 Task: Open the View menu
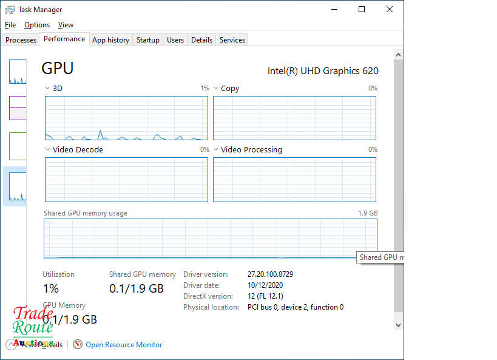(66, 25)
